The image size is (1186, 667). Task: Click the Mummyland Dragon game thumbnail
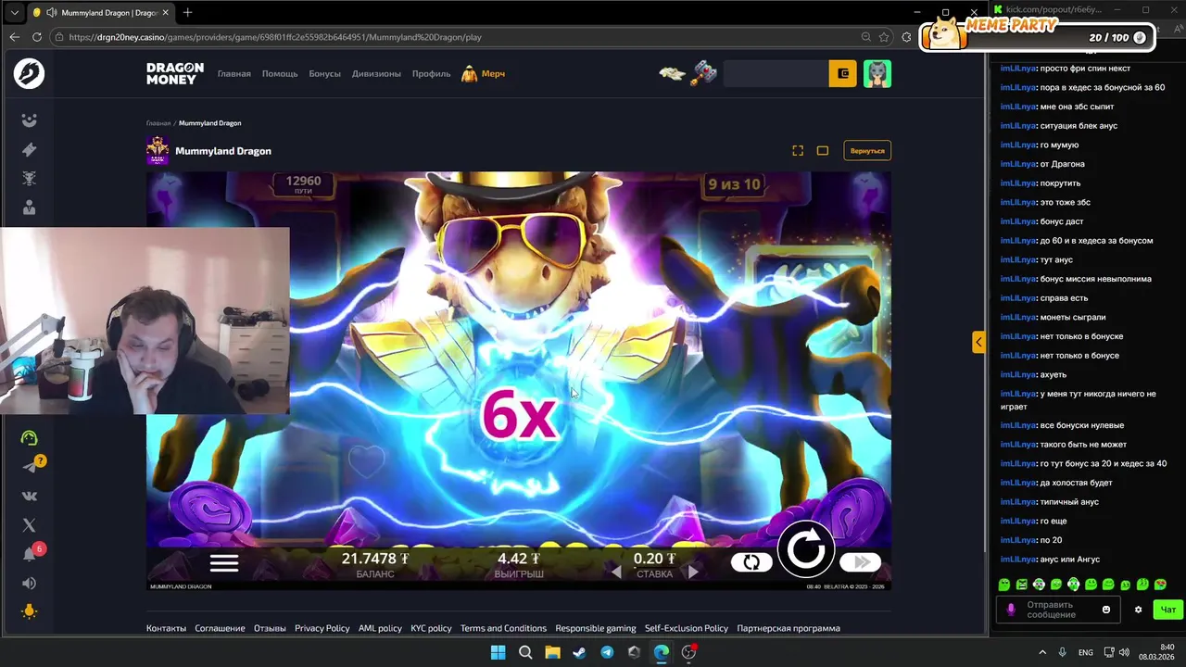click(x=158, y=150)
